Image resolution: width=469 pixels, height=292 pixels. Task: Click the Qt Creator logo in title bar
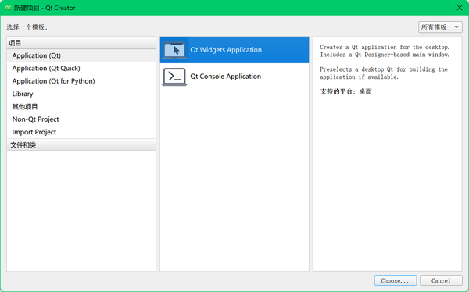point(8,8)
